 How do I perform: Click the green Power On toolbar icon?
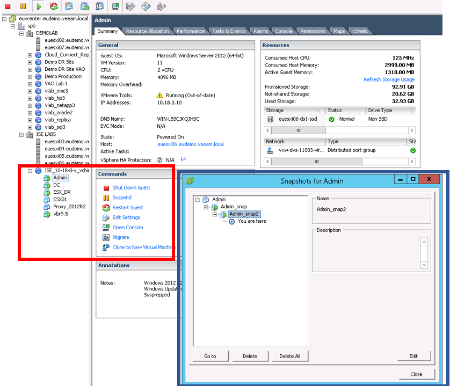[x=39, y=6]
